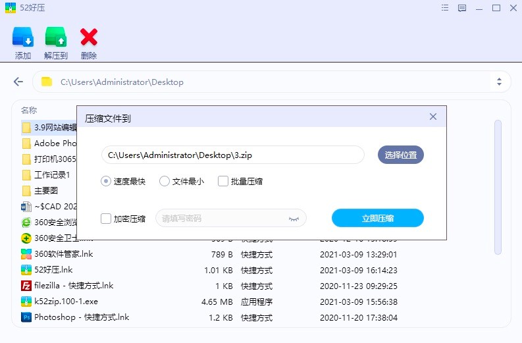Click the 3.9网站编辑 folder icon
Image resolution: width=522 pixels, height=343 pixels.
(x=26, y=128)
